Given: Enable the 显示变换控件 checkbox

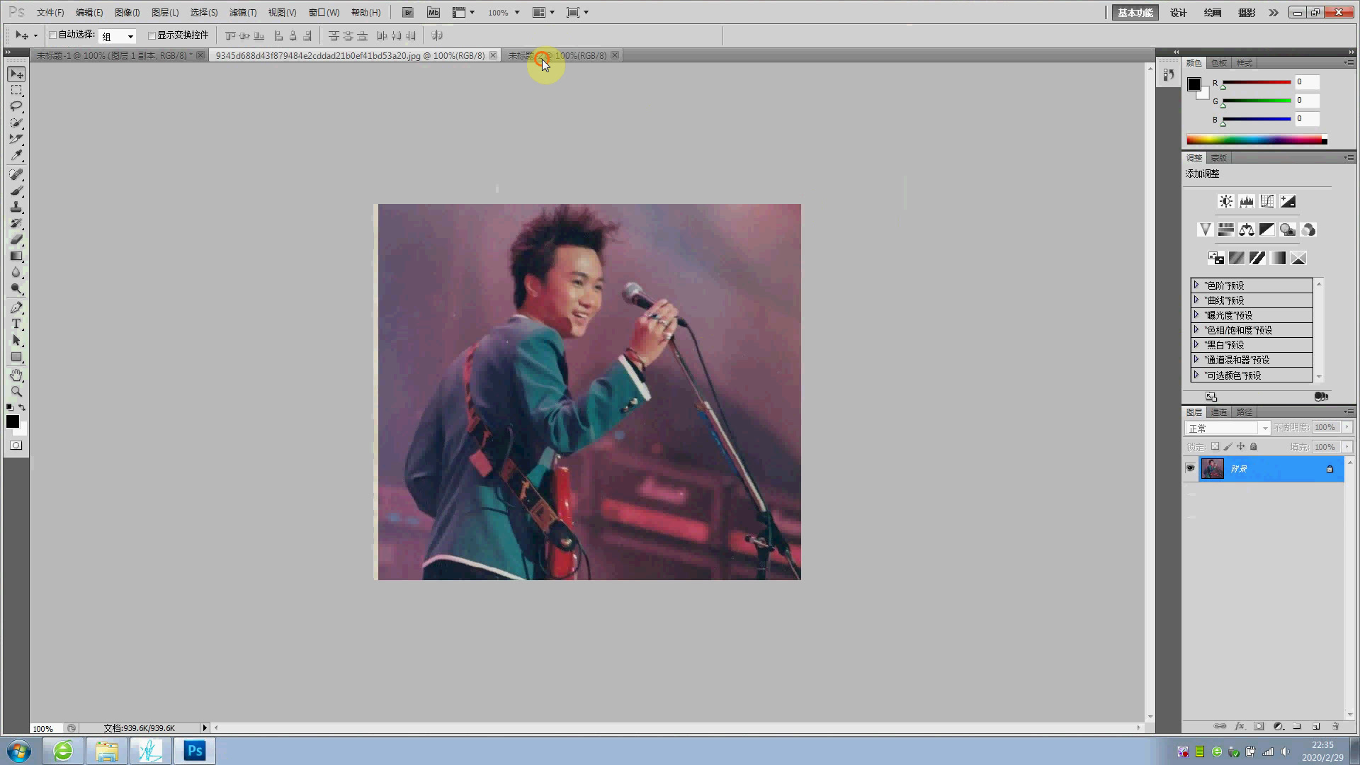Looking at the screenshot, I should [x=152, y=35].
